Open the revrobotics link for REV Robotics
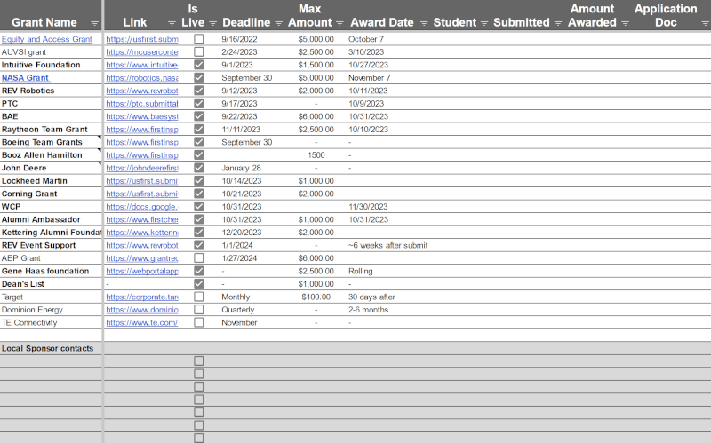The image size is (711, 443). [142, 91]
